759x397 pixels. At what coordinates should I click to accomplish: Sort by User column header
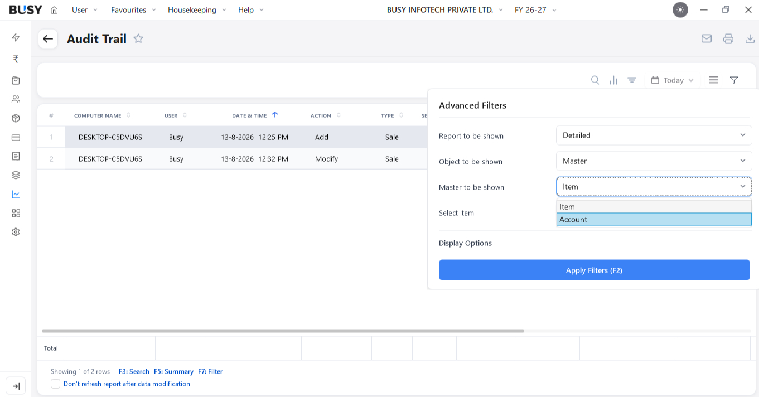[176, 115]
